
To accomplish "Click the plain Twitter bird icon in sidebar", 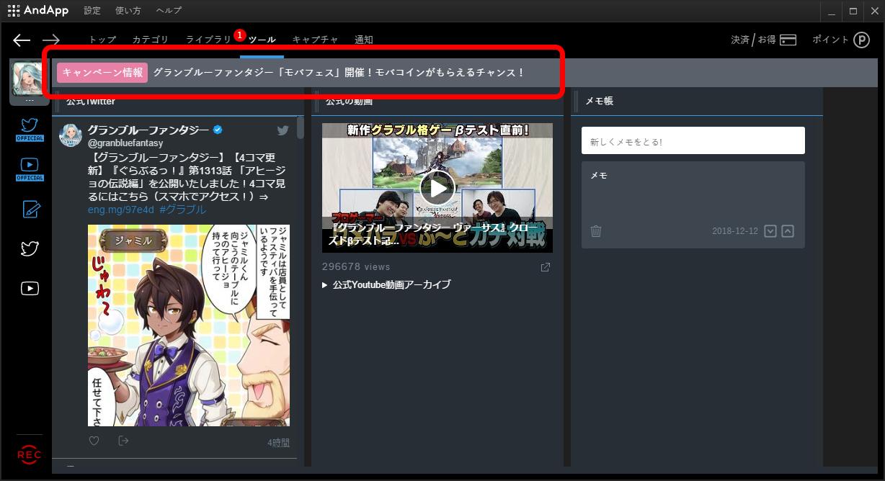I will pyautogui.click(x=29, y=248).
